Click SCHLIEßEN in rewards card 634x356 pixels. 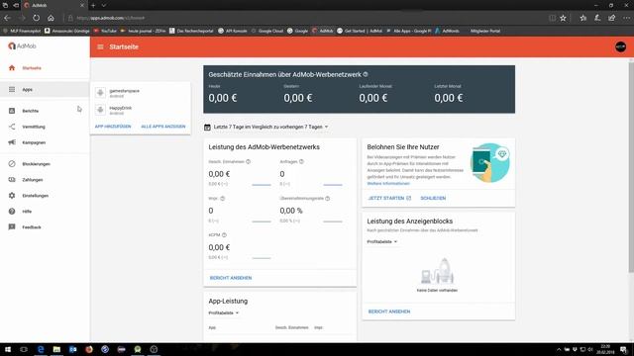coord(433,198)
